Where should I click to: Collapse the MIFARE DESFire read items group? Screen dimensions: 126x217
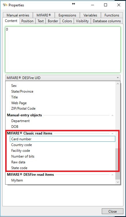pyautogui.click(x=112, y=175)
